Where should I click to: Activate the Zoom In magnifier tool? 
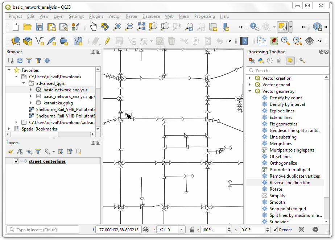click(x=117, y=27)
